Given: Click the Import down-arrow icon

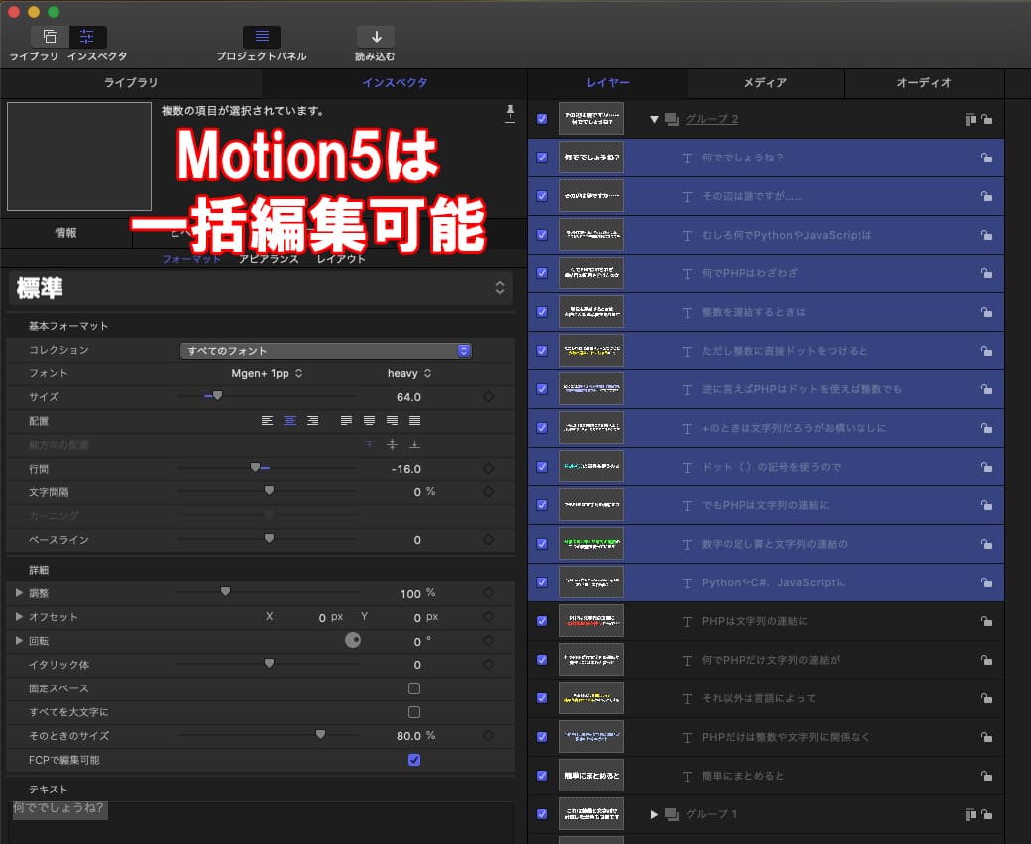Looking at the screenshot, I should coord(376,37).
